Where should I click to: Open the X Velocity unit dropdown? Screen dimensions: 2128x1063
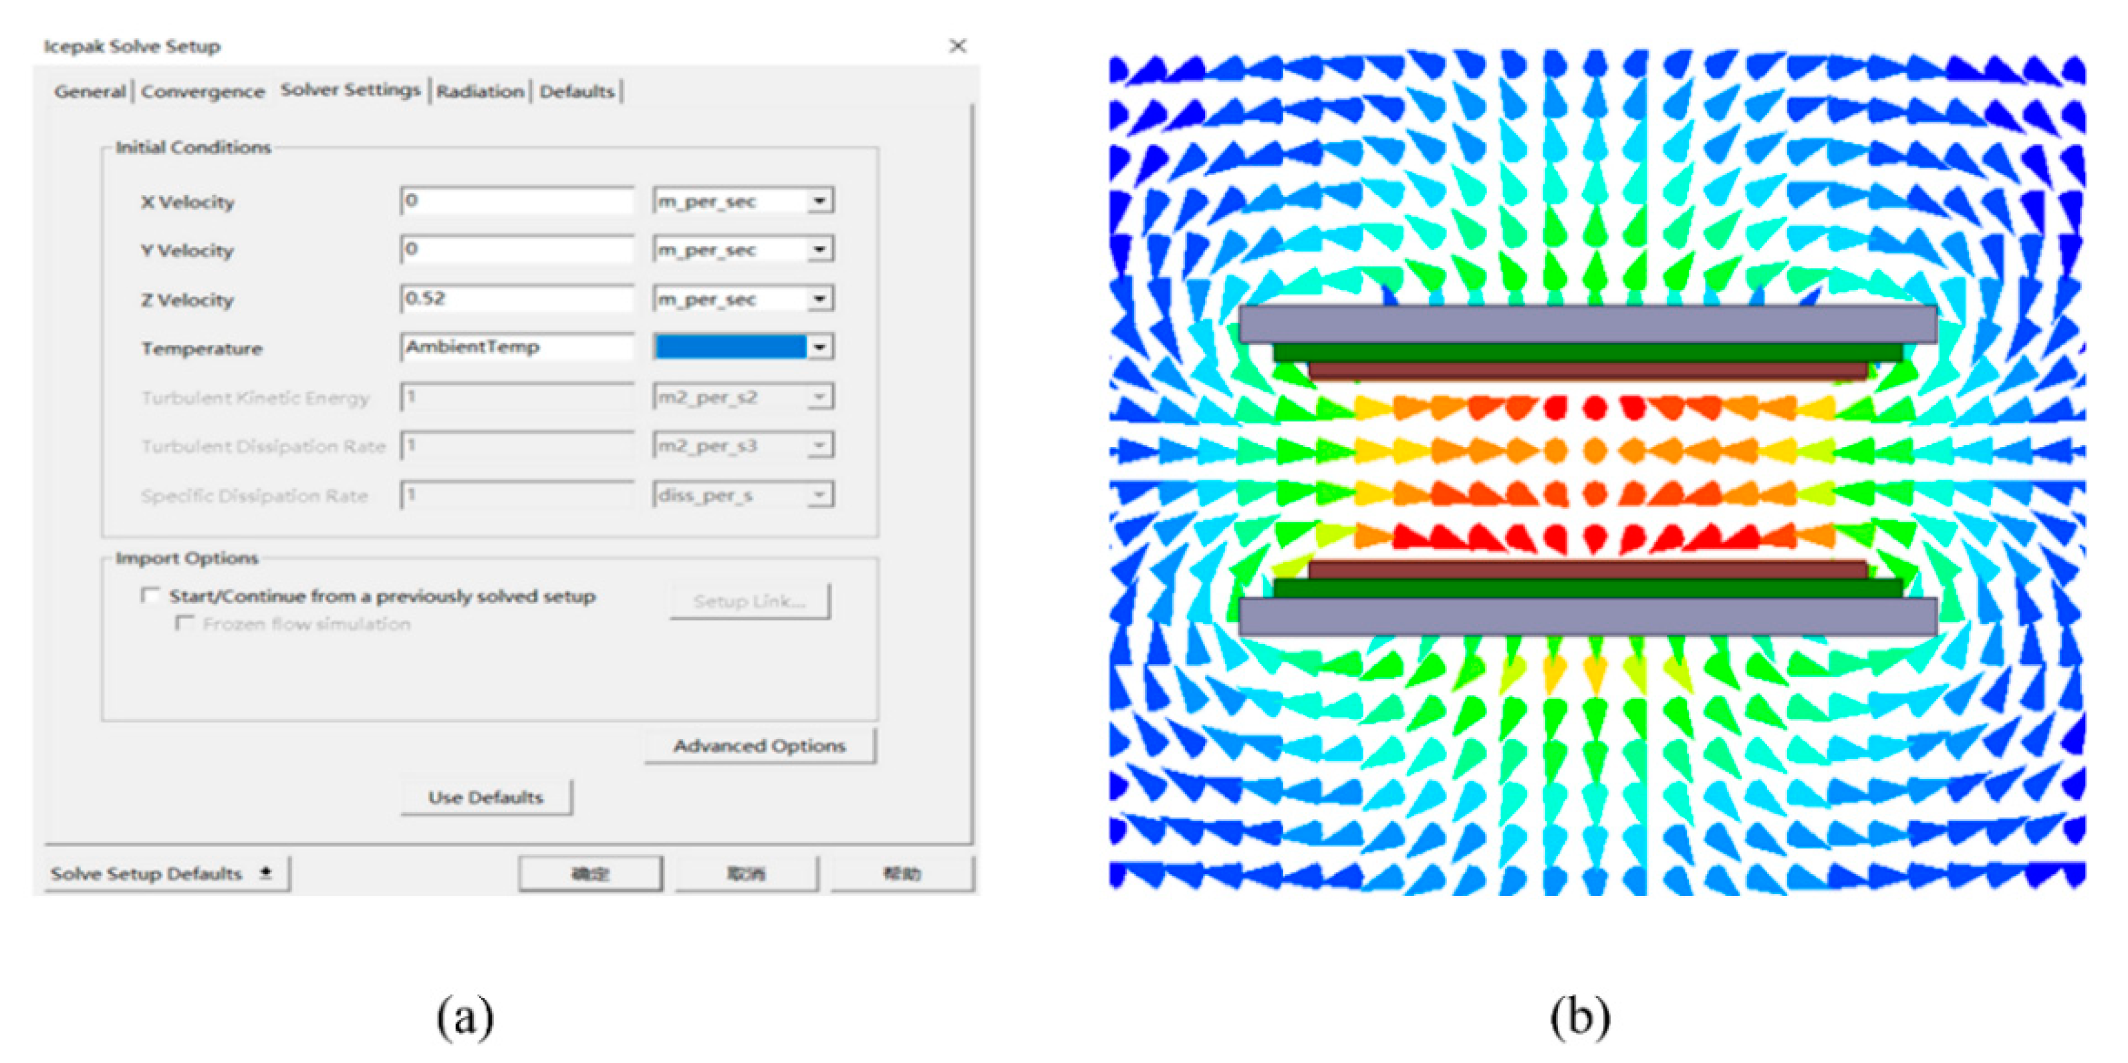click(x=819, y=200)
